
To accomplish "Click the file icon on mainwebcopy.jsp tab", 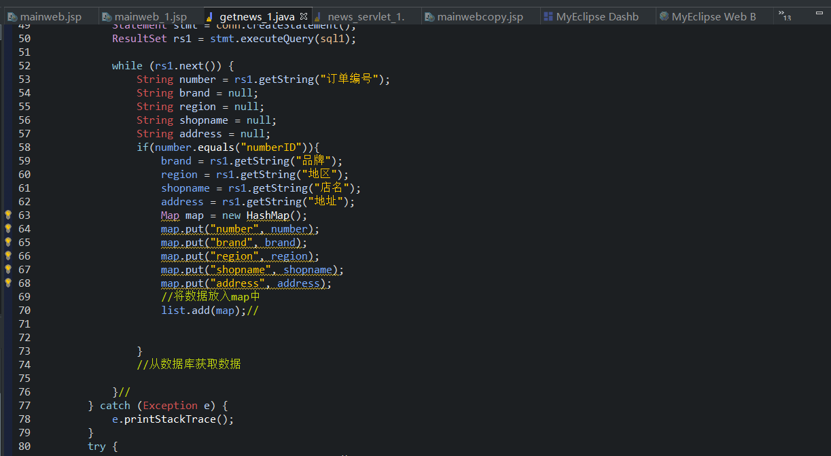I will 428,16.
